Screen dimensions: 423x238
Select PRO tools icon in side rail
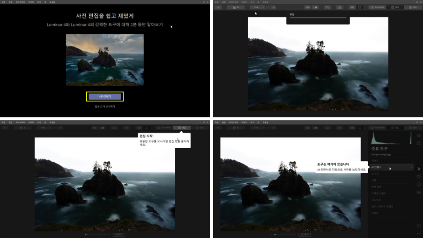(419, 192)
